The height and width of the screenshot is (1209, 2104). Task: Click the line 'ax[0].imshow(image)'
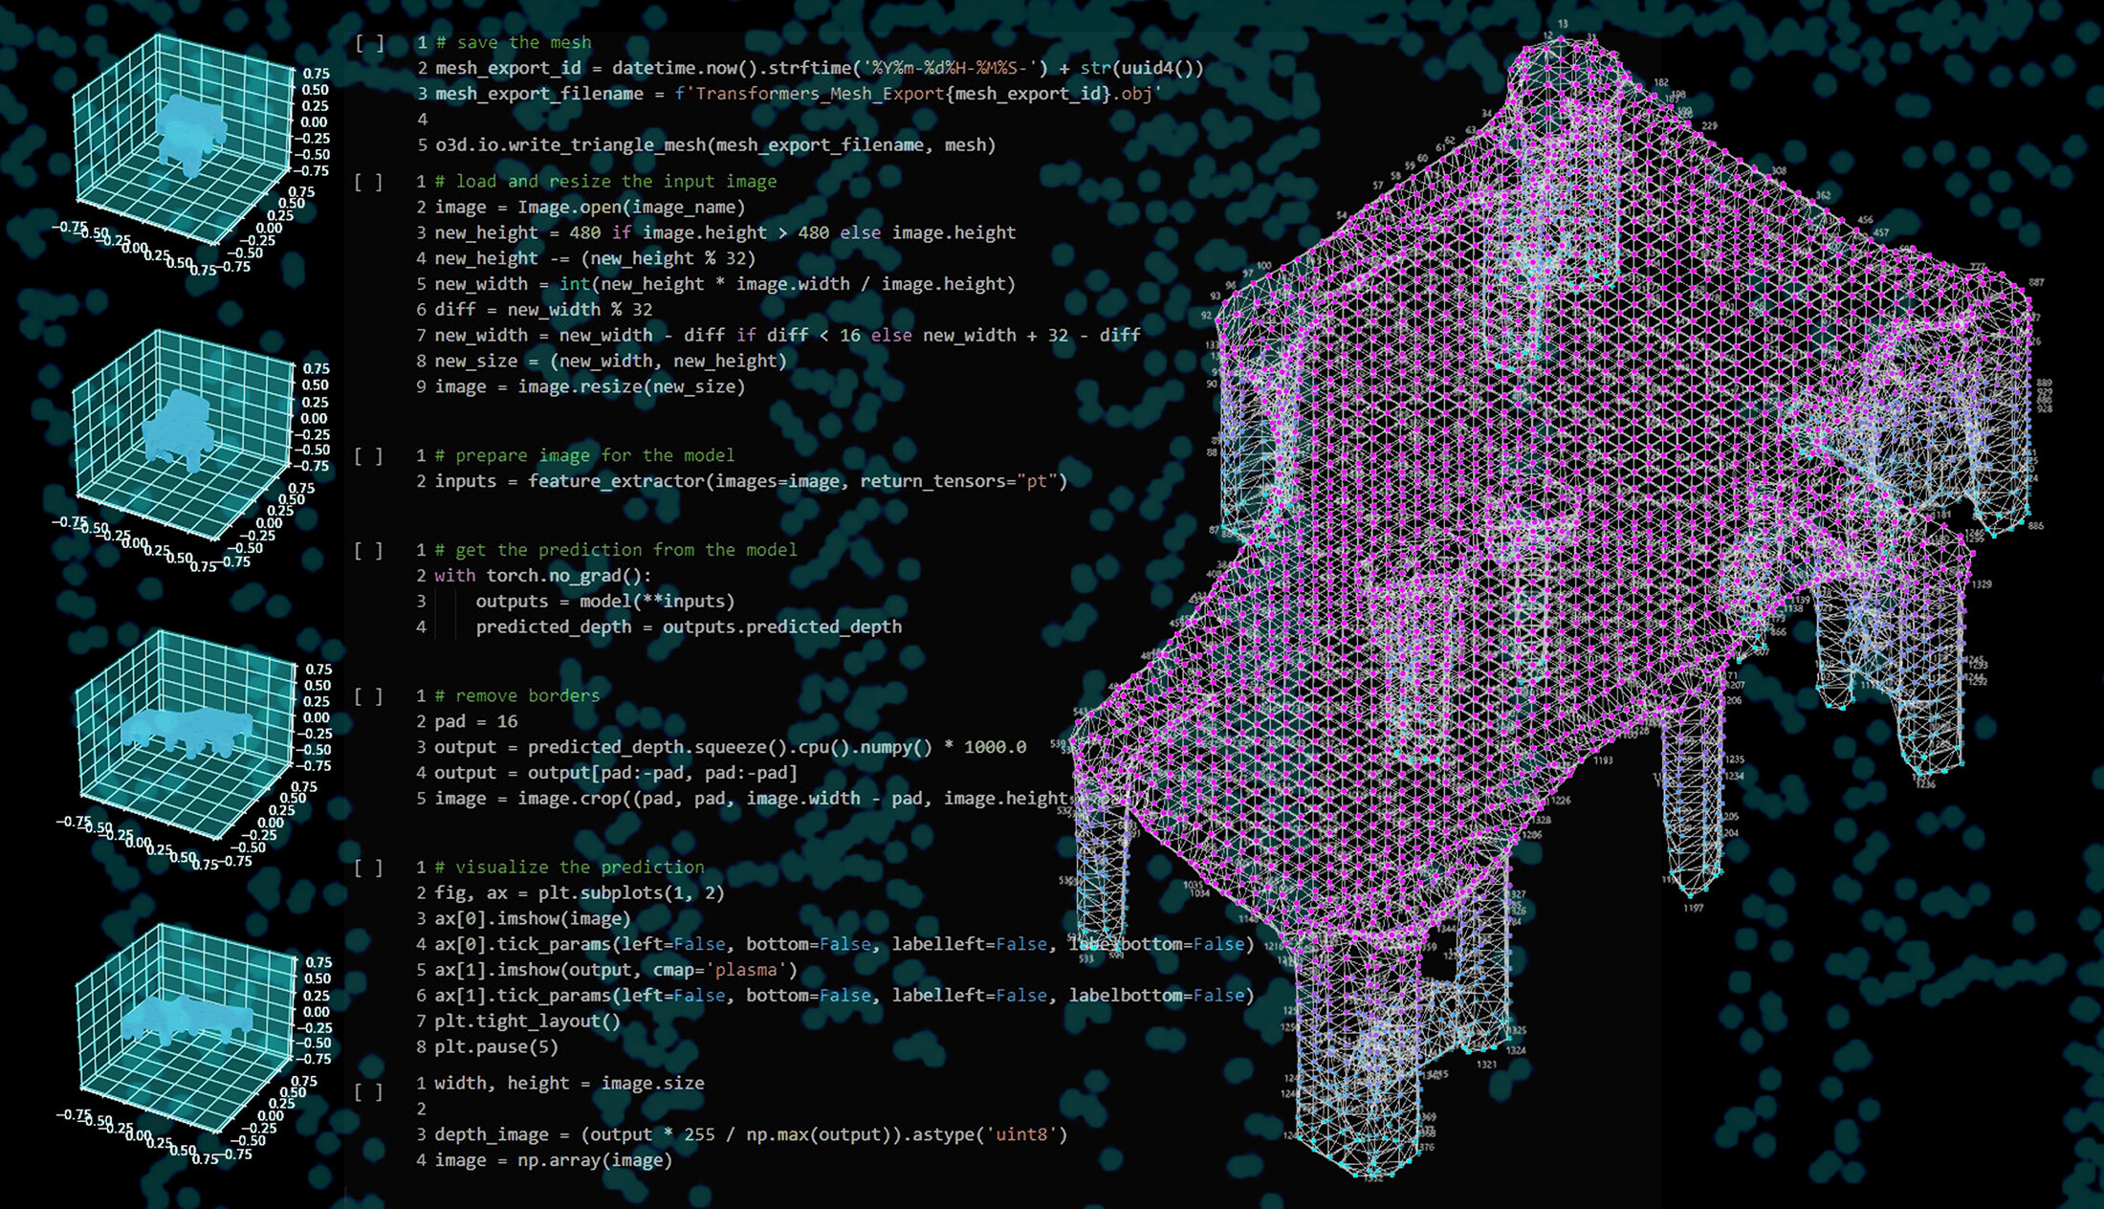[x=533, y=919]
